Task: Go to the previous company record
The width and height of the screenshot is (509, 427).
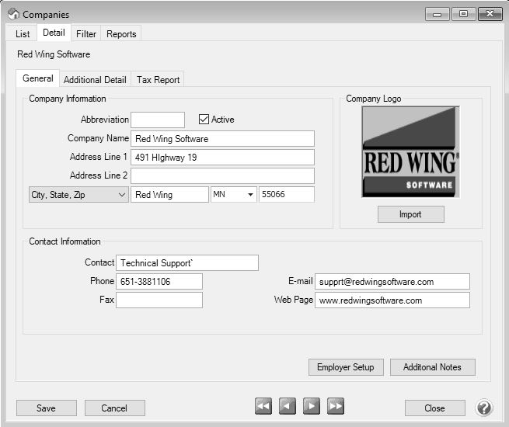Action: point(288,406)
